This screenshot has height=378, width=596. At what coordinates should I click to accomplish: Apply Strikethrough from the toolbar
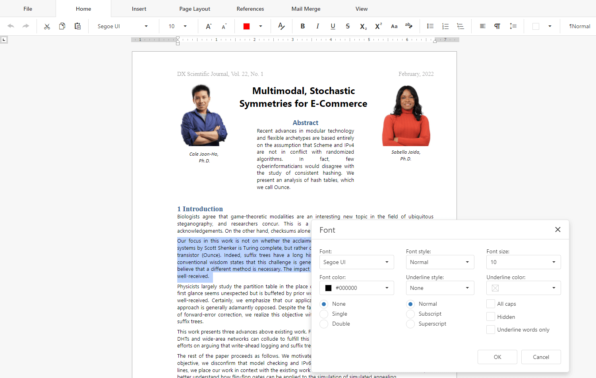[348, 26]
